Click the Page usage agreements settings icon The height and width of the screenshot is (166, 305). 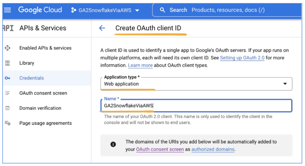(8, 123)
